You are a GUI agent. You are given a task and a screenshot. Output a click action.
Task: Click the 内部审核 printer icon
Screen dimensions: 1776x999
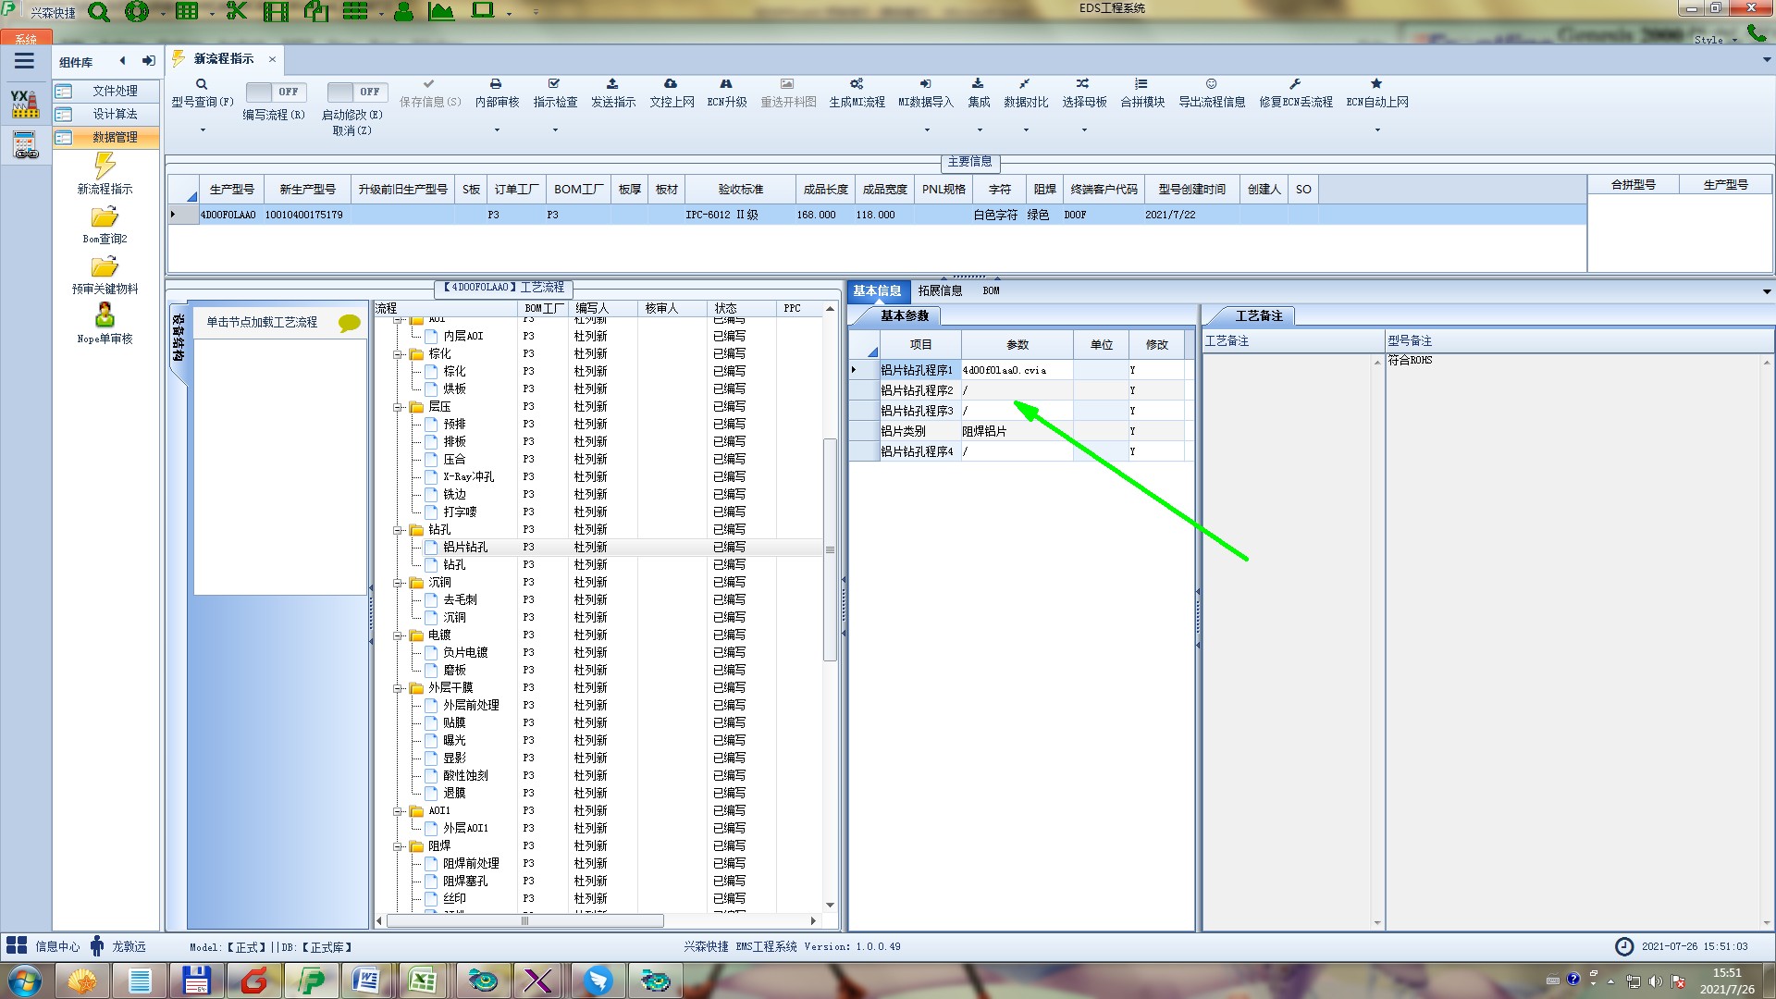click(496, 84)
